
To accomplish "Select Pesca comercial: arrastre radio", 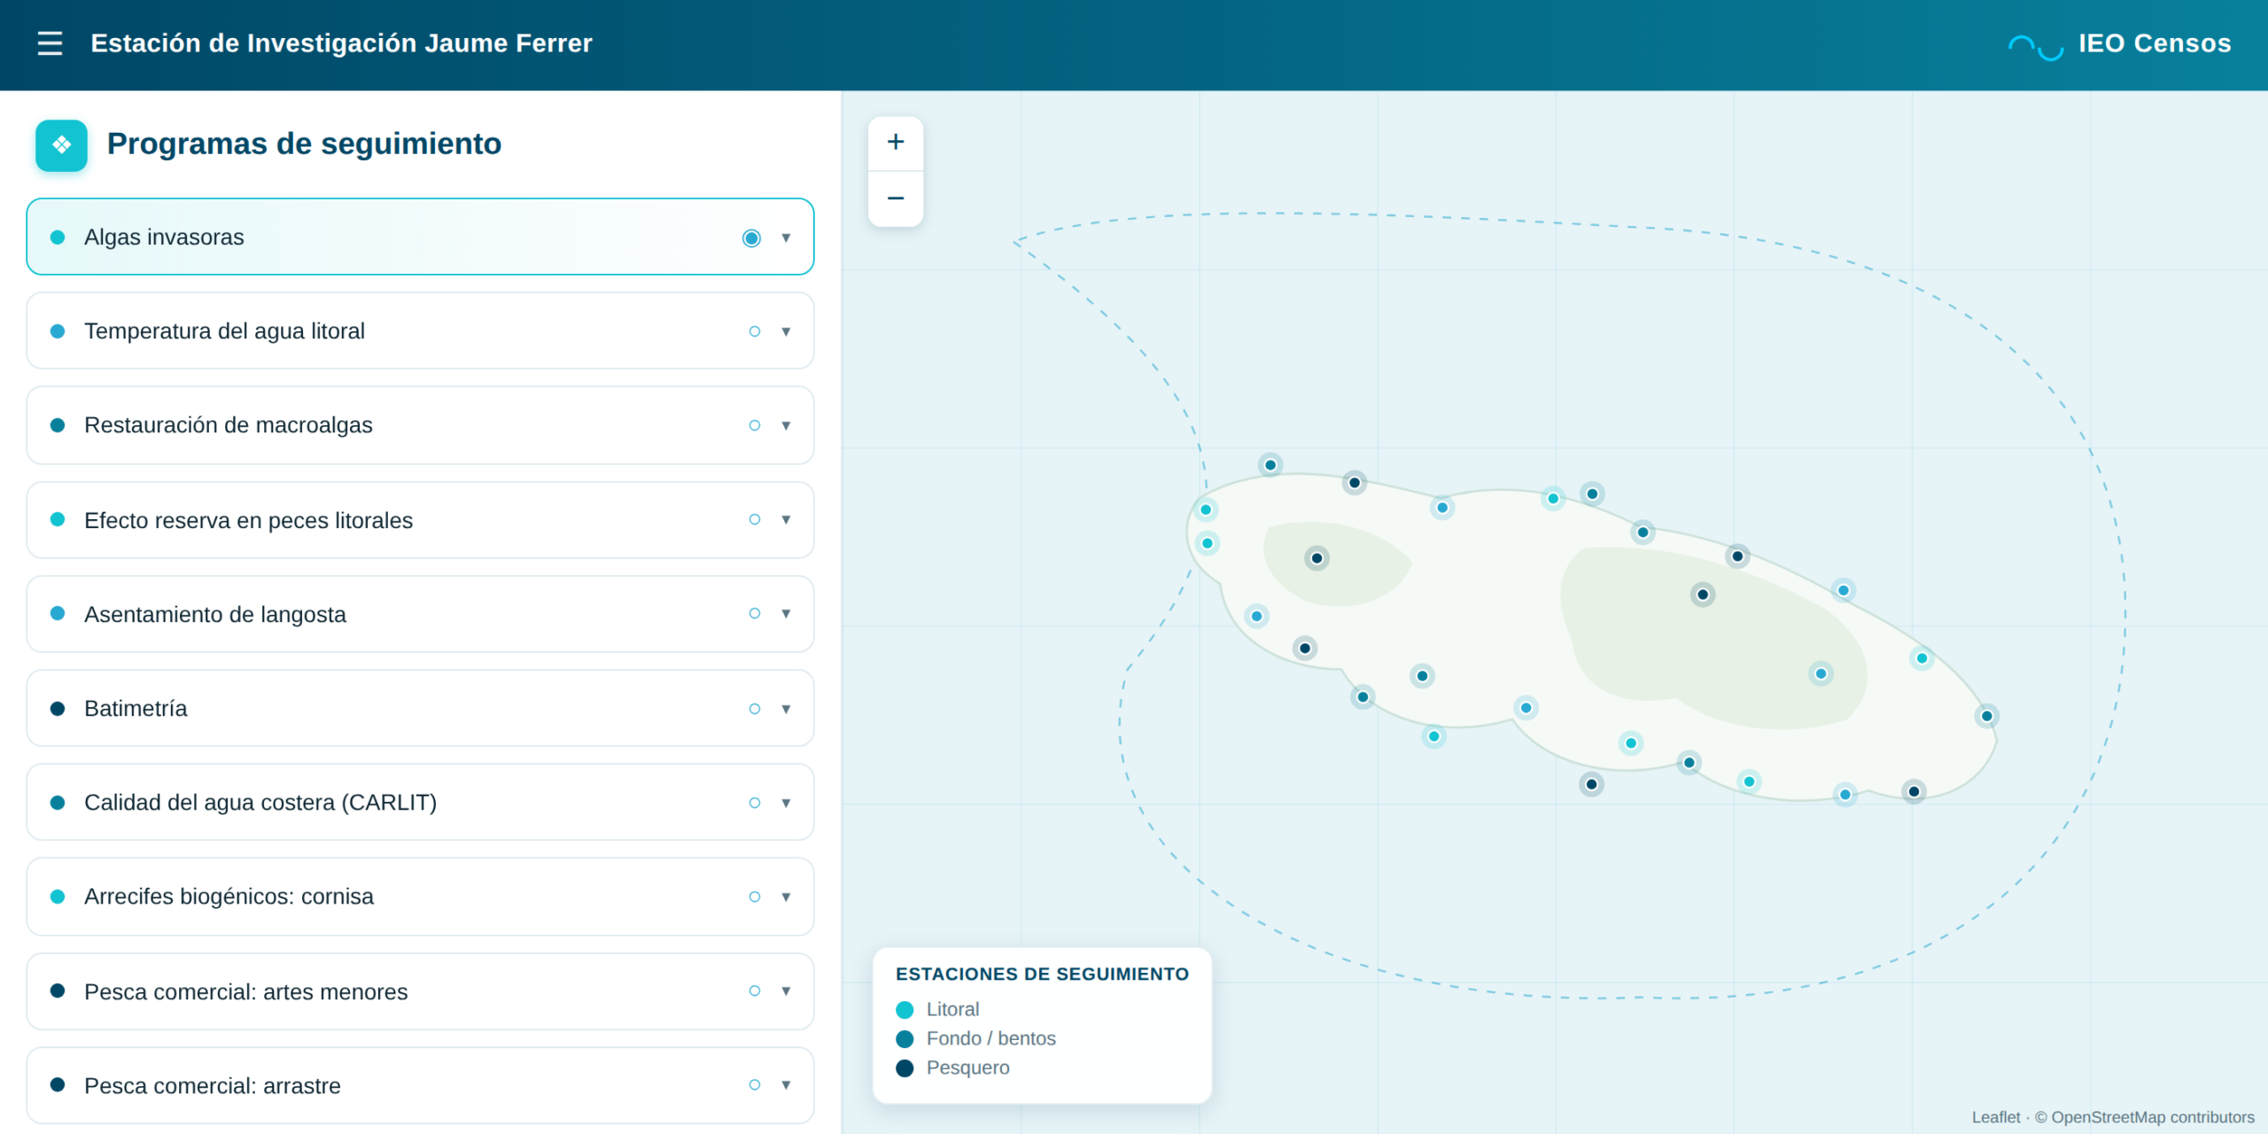I will pyautogui.click(x=754, y=1084).
